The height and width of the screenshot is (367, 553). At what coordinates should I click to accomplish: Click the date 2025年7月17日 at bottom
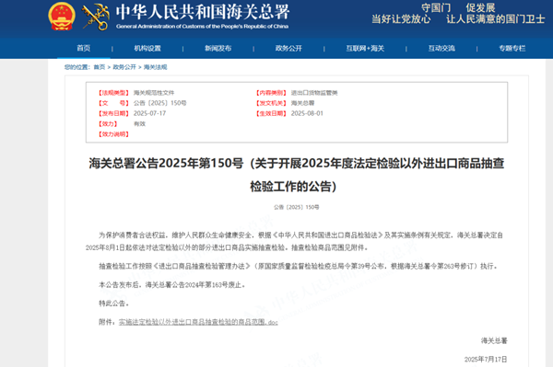[x=486, y=360]
